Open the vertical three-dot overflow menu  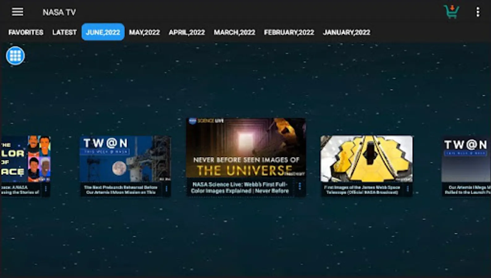[x=478, y=12]
